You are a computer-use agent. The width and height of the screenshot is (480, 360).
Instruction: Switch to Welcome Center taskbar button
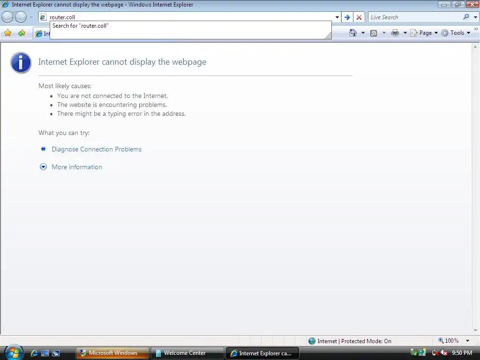point(187,353)
